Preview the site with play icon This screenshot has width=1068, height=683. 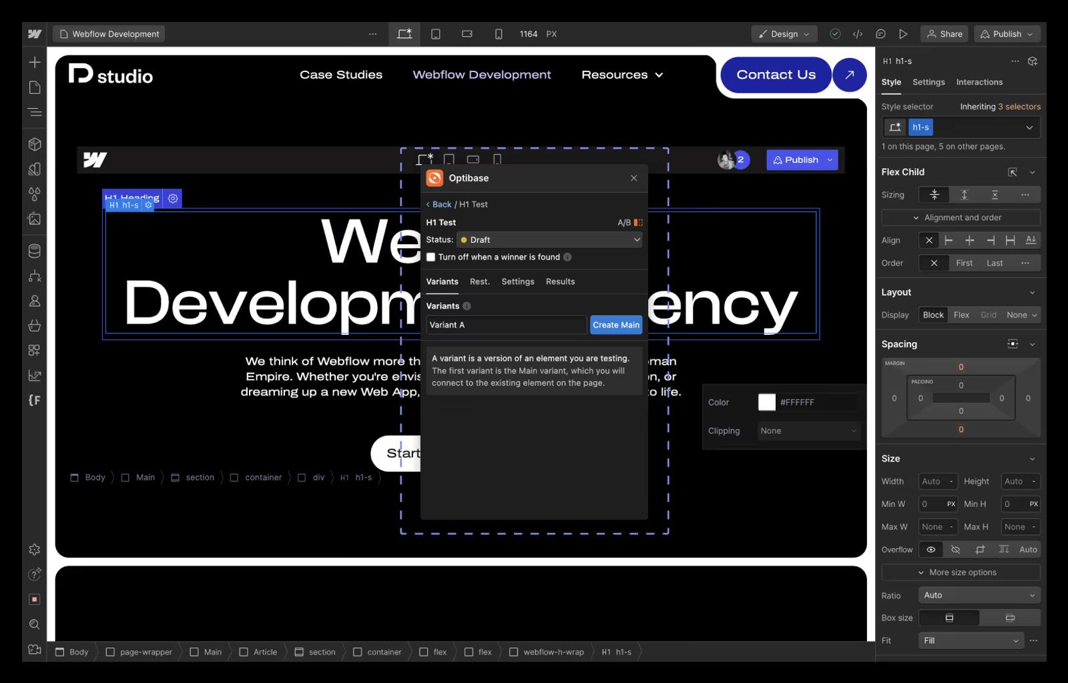[903, 34]
